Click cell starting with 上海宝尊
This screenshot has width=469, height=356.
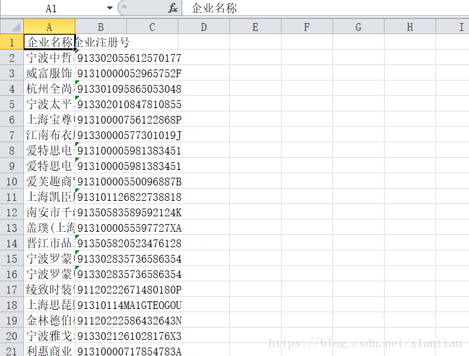coord(50,120)
